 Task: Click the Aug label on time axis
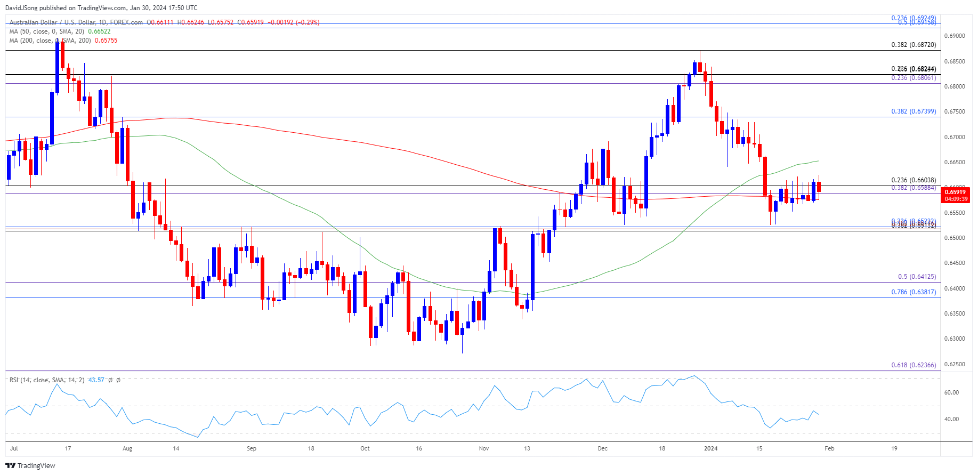point(127,449)
